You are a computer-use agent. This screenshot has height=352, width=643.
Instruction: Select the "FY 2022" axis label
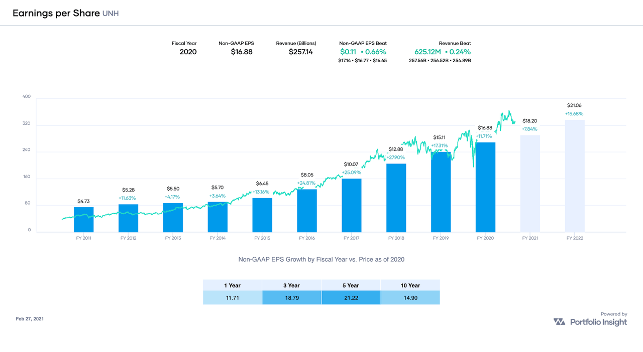click(x=575, y=238)
